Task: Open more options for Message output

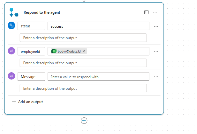Action: click(x=156, y=77)
